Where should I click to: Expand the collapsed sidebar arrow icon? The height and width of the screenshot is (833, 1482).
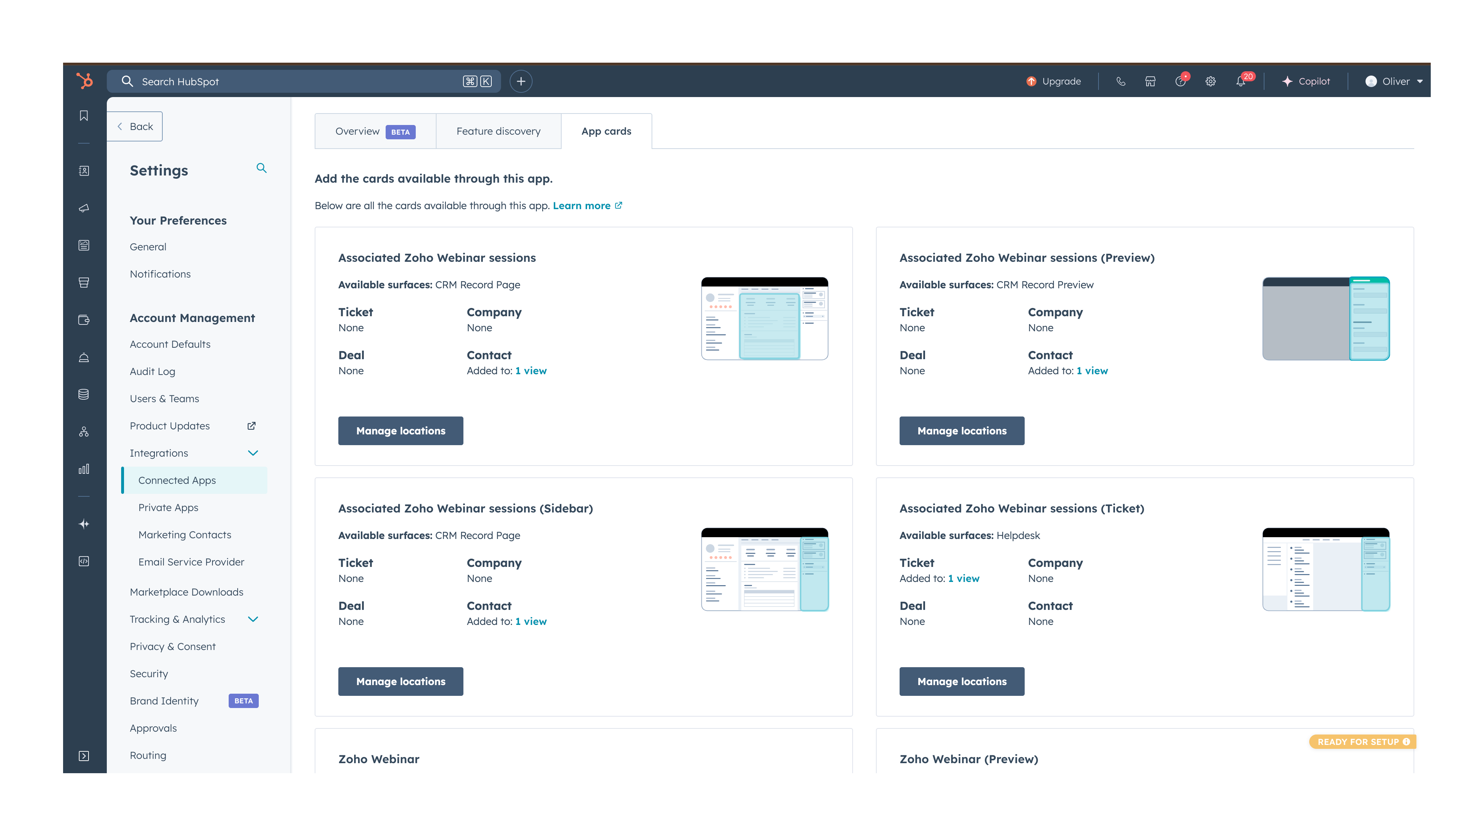pos(84,755)
